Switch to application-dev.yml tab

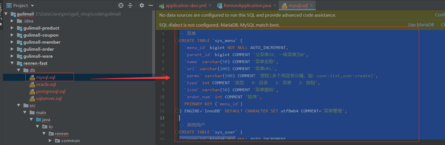[x=186, y=5]
